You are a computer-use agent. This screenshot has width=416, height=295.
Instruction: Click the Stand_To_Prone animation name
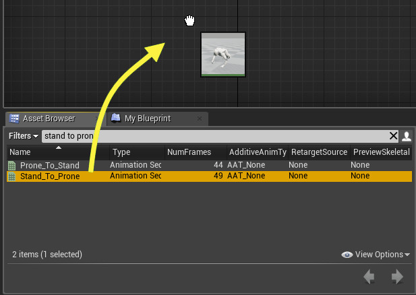coord(50,176)
